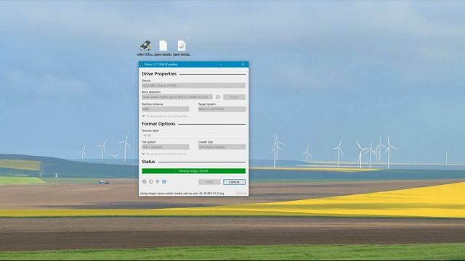
Task: Expand Show advanced drive properties
Action: [x=165, y=116]
